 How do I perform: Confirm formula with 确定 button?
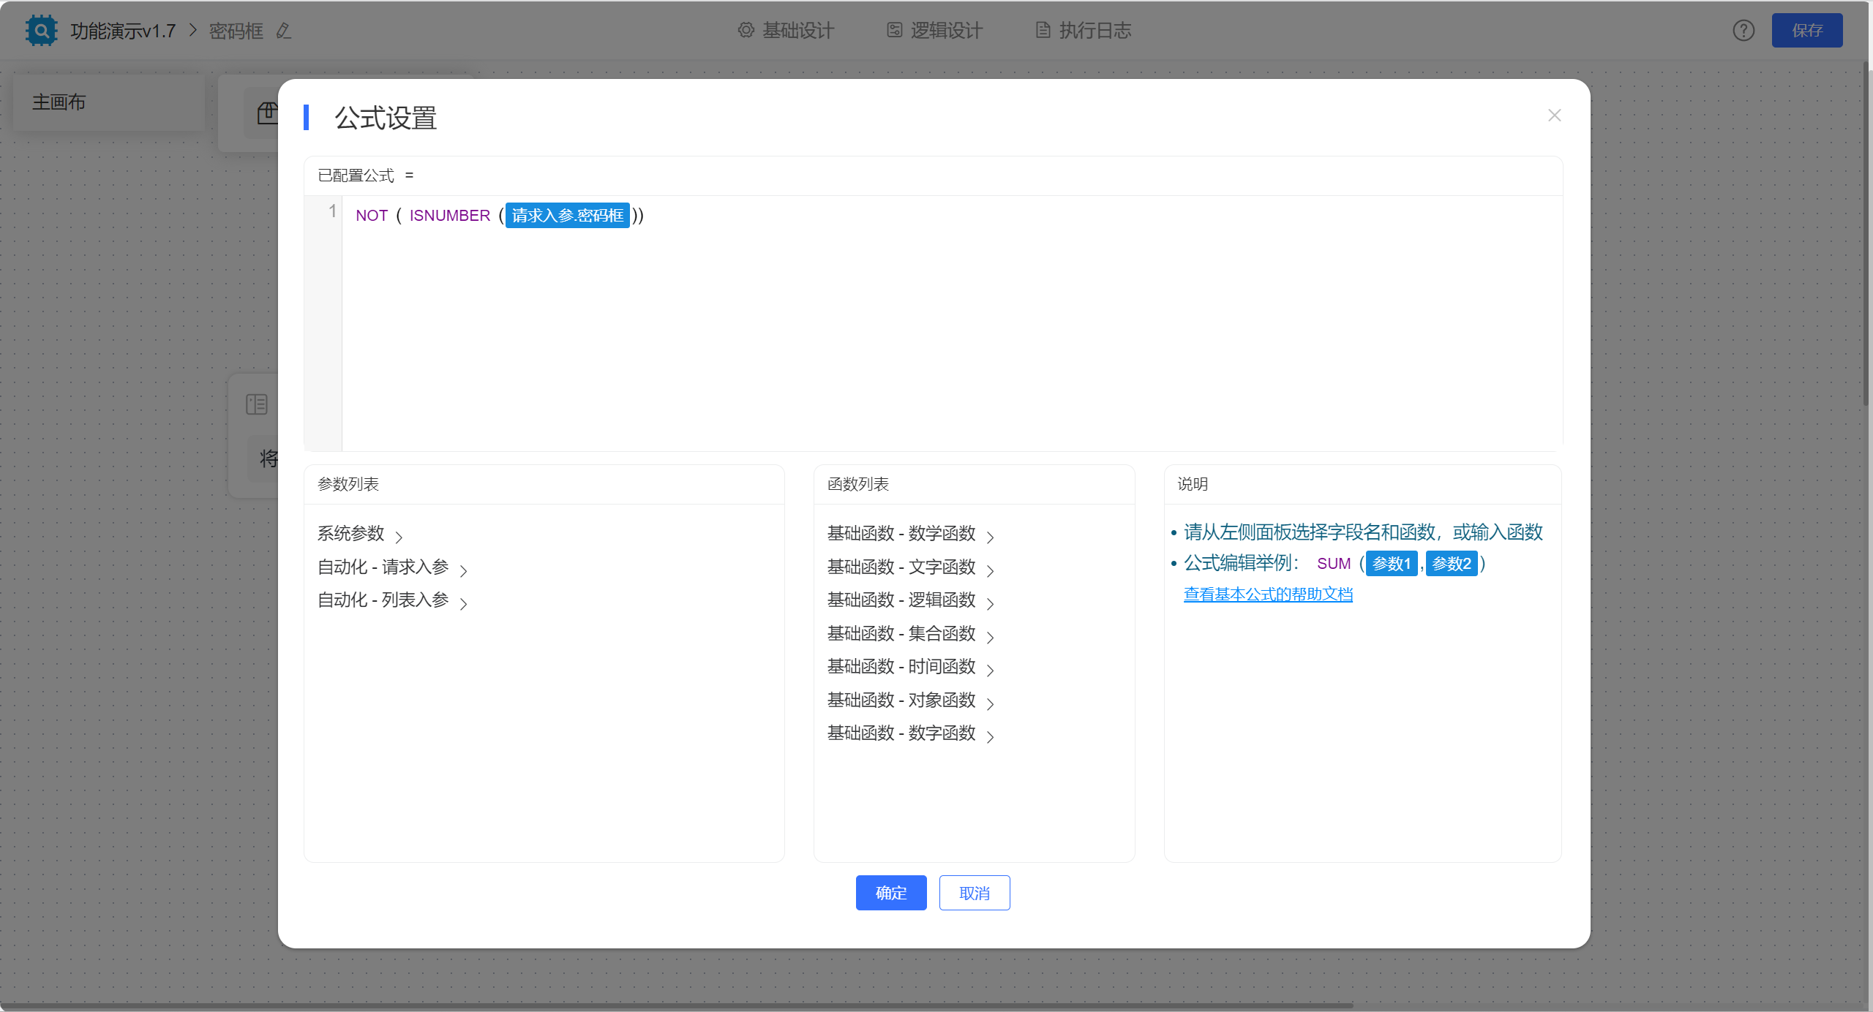pyautogui.click(x=891, y=893)
